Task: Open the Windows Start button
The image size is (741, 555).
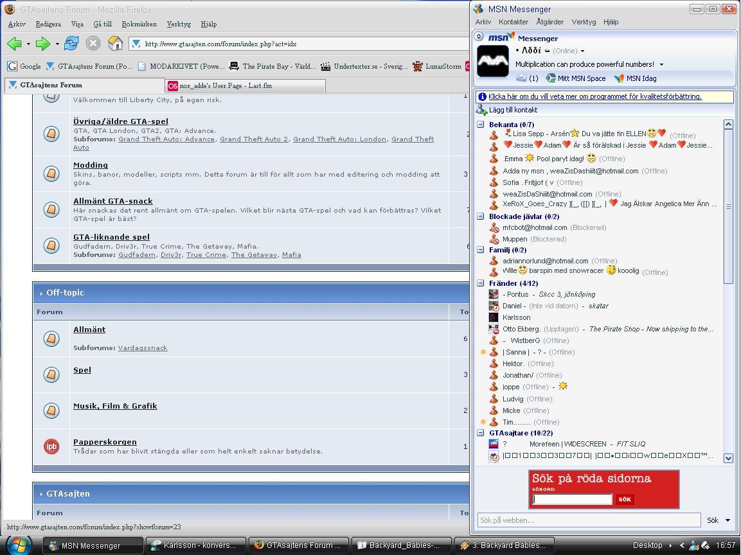Action: [19, 545]
